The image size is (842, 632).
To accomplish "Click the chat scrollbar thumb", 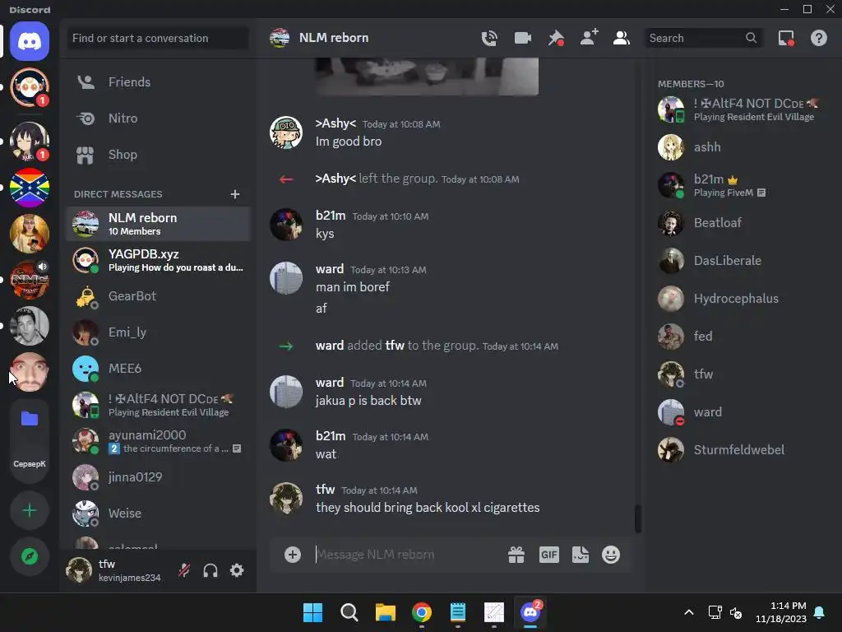I will coord(638,518).
